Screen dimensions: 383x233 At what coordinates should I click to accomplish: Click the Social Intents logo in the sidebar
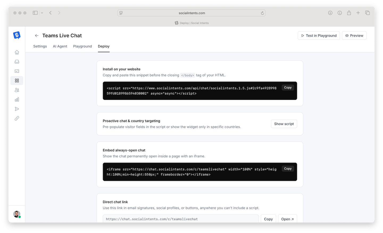[x=17, y=35]
